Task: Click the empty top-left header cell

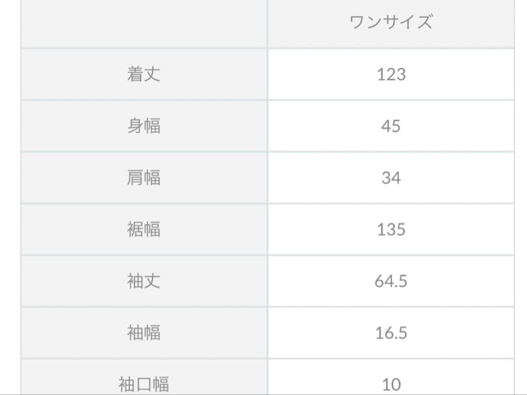Action: 144,23
